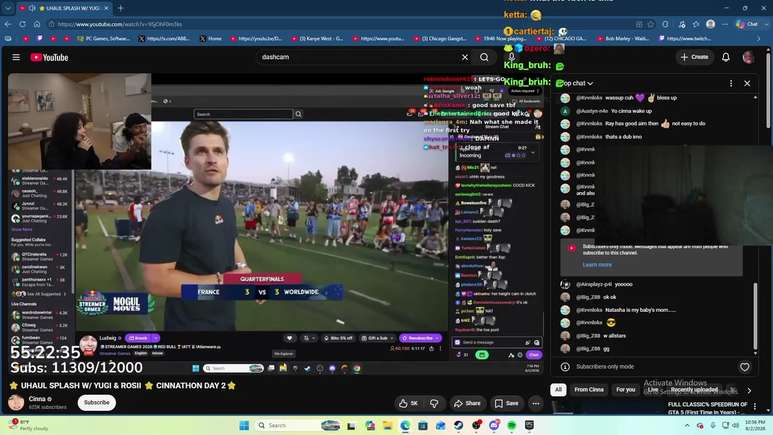Show more video filter chips
The height and width of the screenshot is (435, 773).
point(749,390)
